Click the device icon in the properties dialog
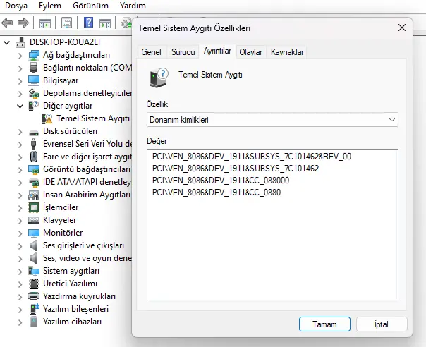Screen dimensions: 426x347 (x=159, y=78)
